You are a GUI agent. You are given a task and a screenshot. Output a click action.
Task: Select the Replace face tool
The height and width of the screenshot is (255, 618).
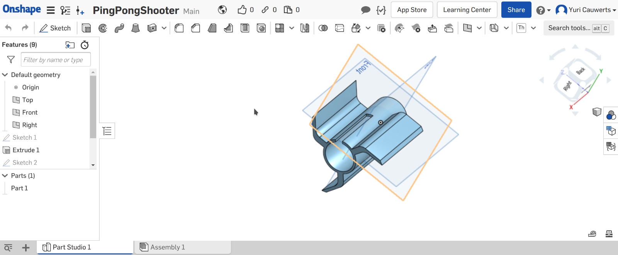pyautogui.click(x=449, y=28)
